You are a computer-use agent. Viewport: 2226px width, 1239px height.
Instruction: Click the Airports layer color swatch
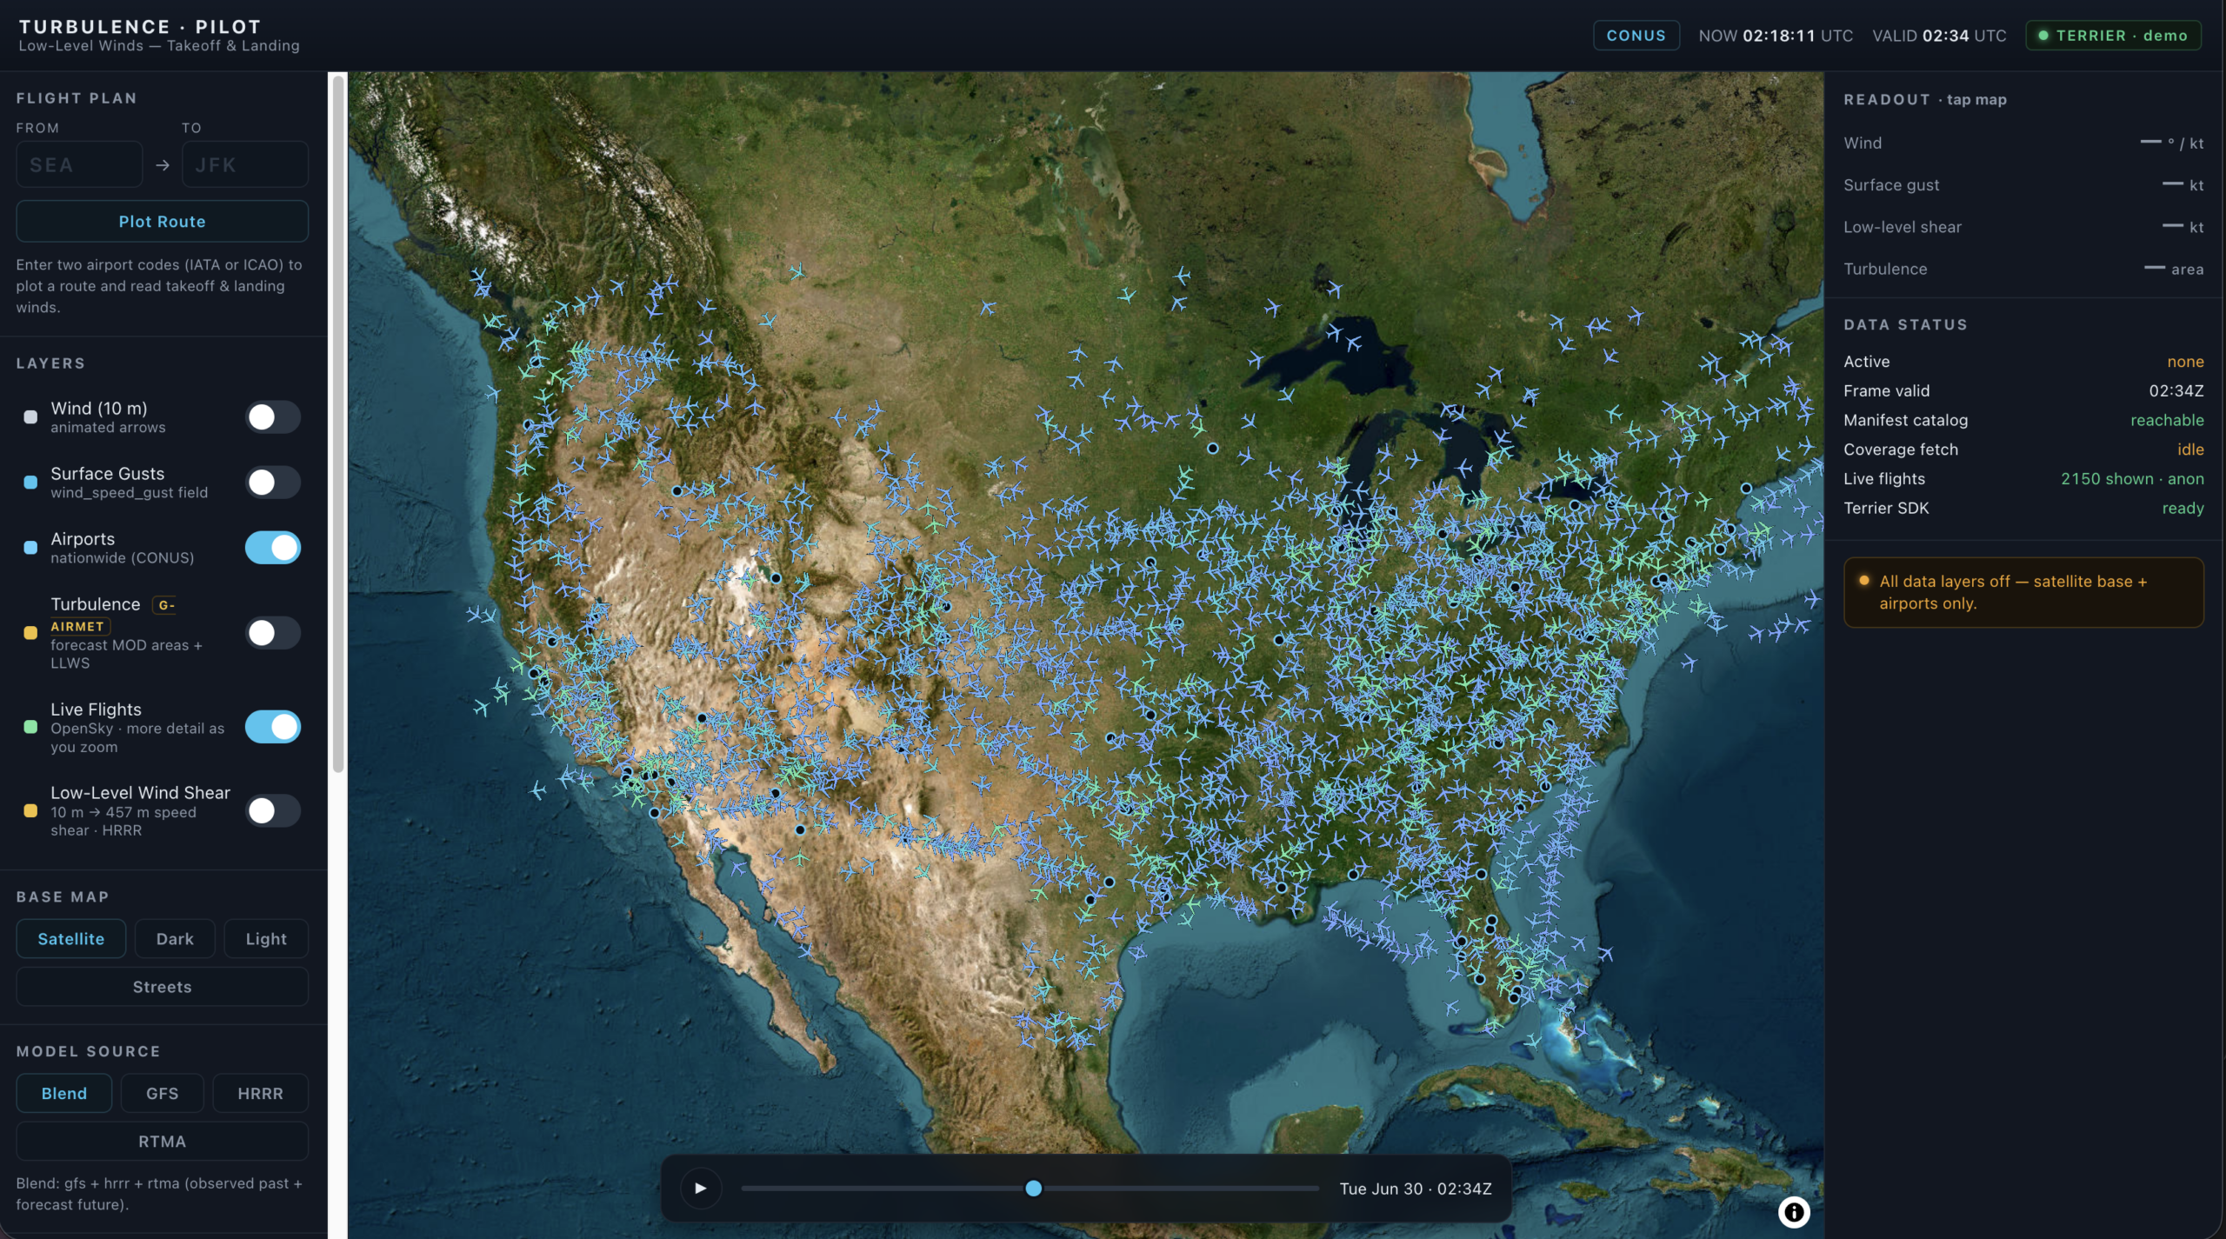pyautogui.click(x=30, y=548)
